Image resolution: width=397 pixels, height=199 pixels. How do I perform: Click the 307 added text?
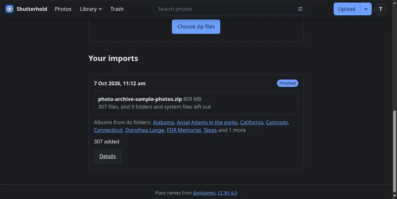tap(107, 142)
